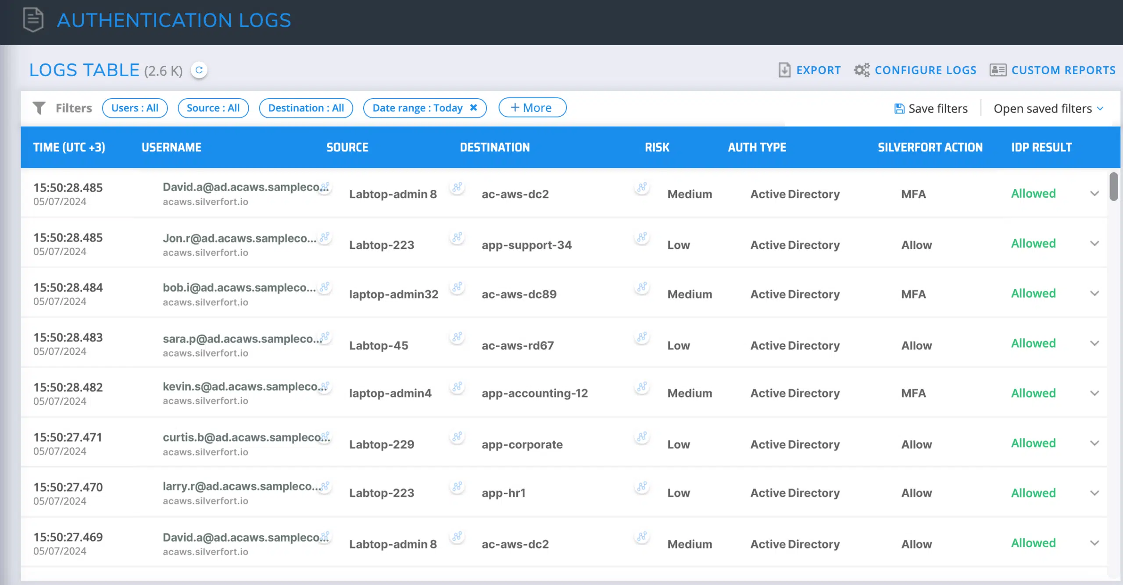Expand the curtis.b log row details
Image resolution: width=1123 pixels, height=585 pixels.
click(1094, 443)
